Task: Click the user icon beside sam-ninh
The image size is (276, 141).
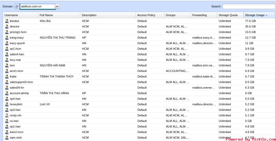Action: [x=7, y=138]
